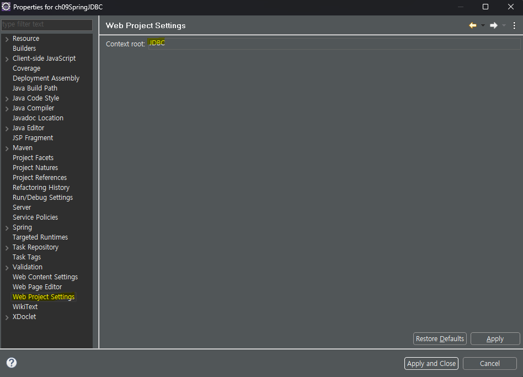Open Run/Debug Settings page
The width and height of the screenshot is (523, 377).
(x=42, y=198)
